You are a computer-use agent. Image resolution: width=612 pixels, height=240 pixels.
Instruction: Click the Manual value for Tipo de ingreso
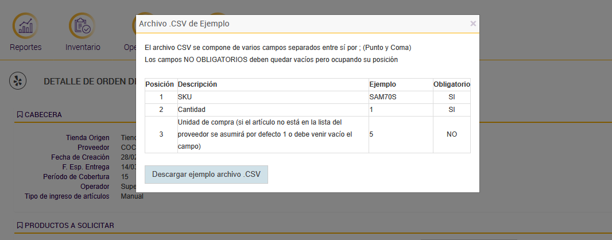click(x=132, y=196)
